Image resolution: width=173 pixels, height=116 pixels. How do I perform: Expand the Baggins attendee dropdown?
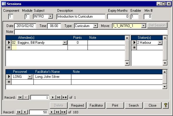[65, 43]
